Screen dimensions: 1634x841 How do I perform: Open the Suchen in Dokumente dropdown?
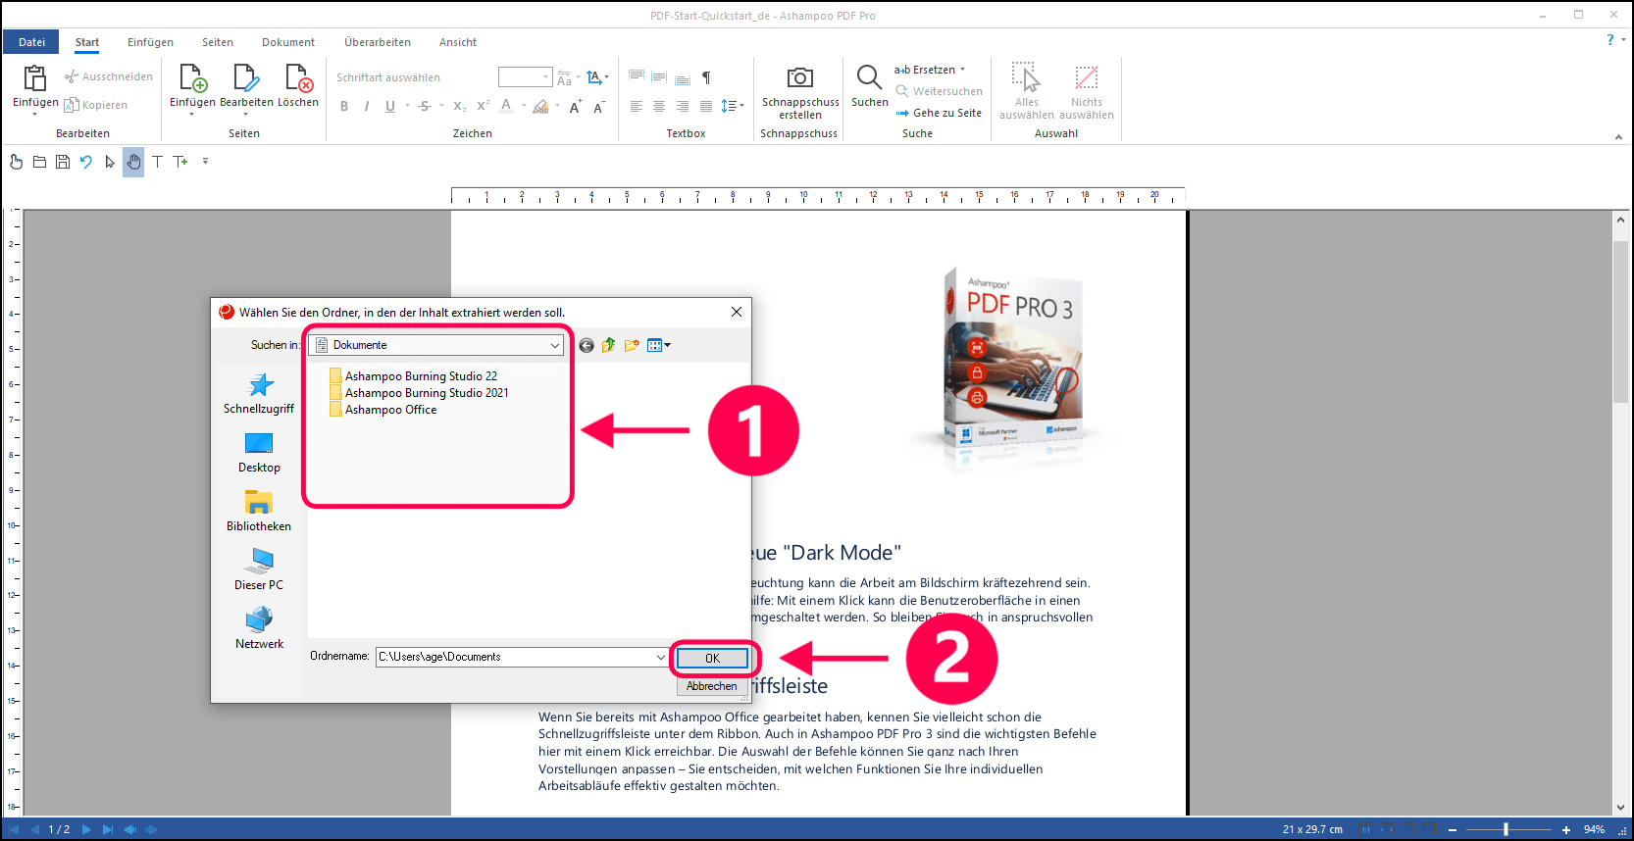437,345
